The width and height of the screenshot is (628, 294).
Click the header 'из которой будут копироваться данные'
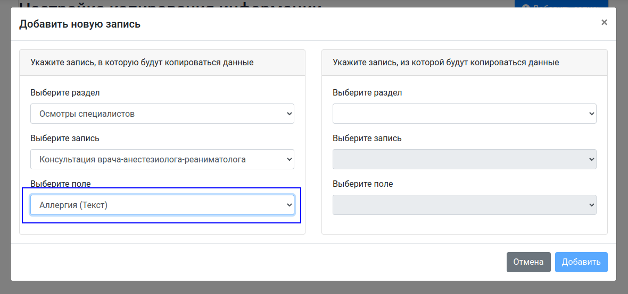pos(445,63)
